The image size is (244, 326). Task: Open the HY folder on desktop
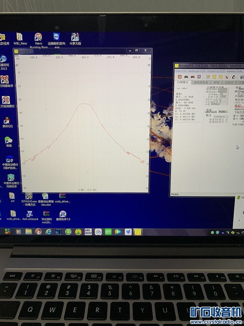(x=12, y=197)
